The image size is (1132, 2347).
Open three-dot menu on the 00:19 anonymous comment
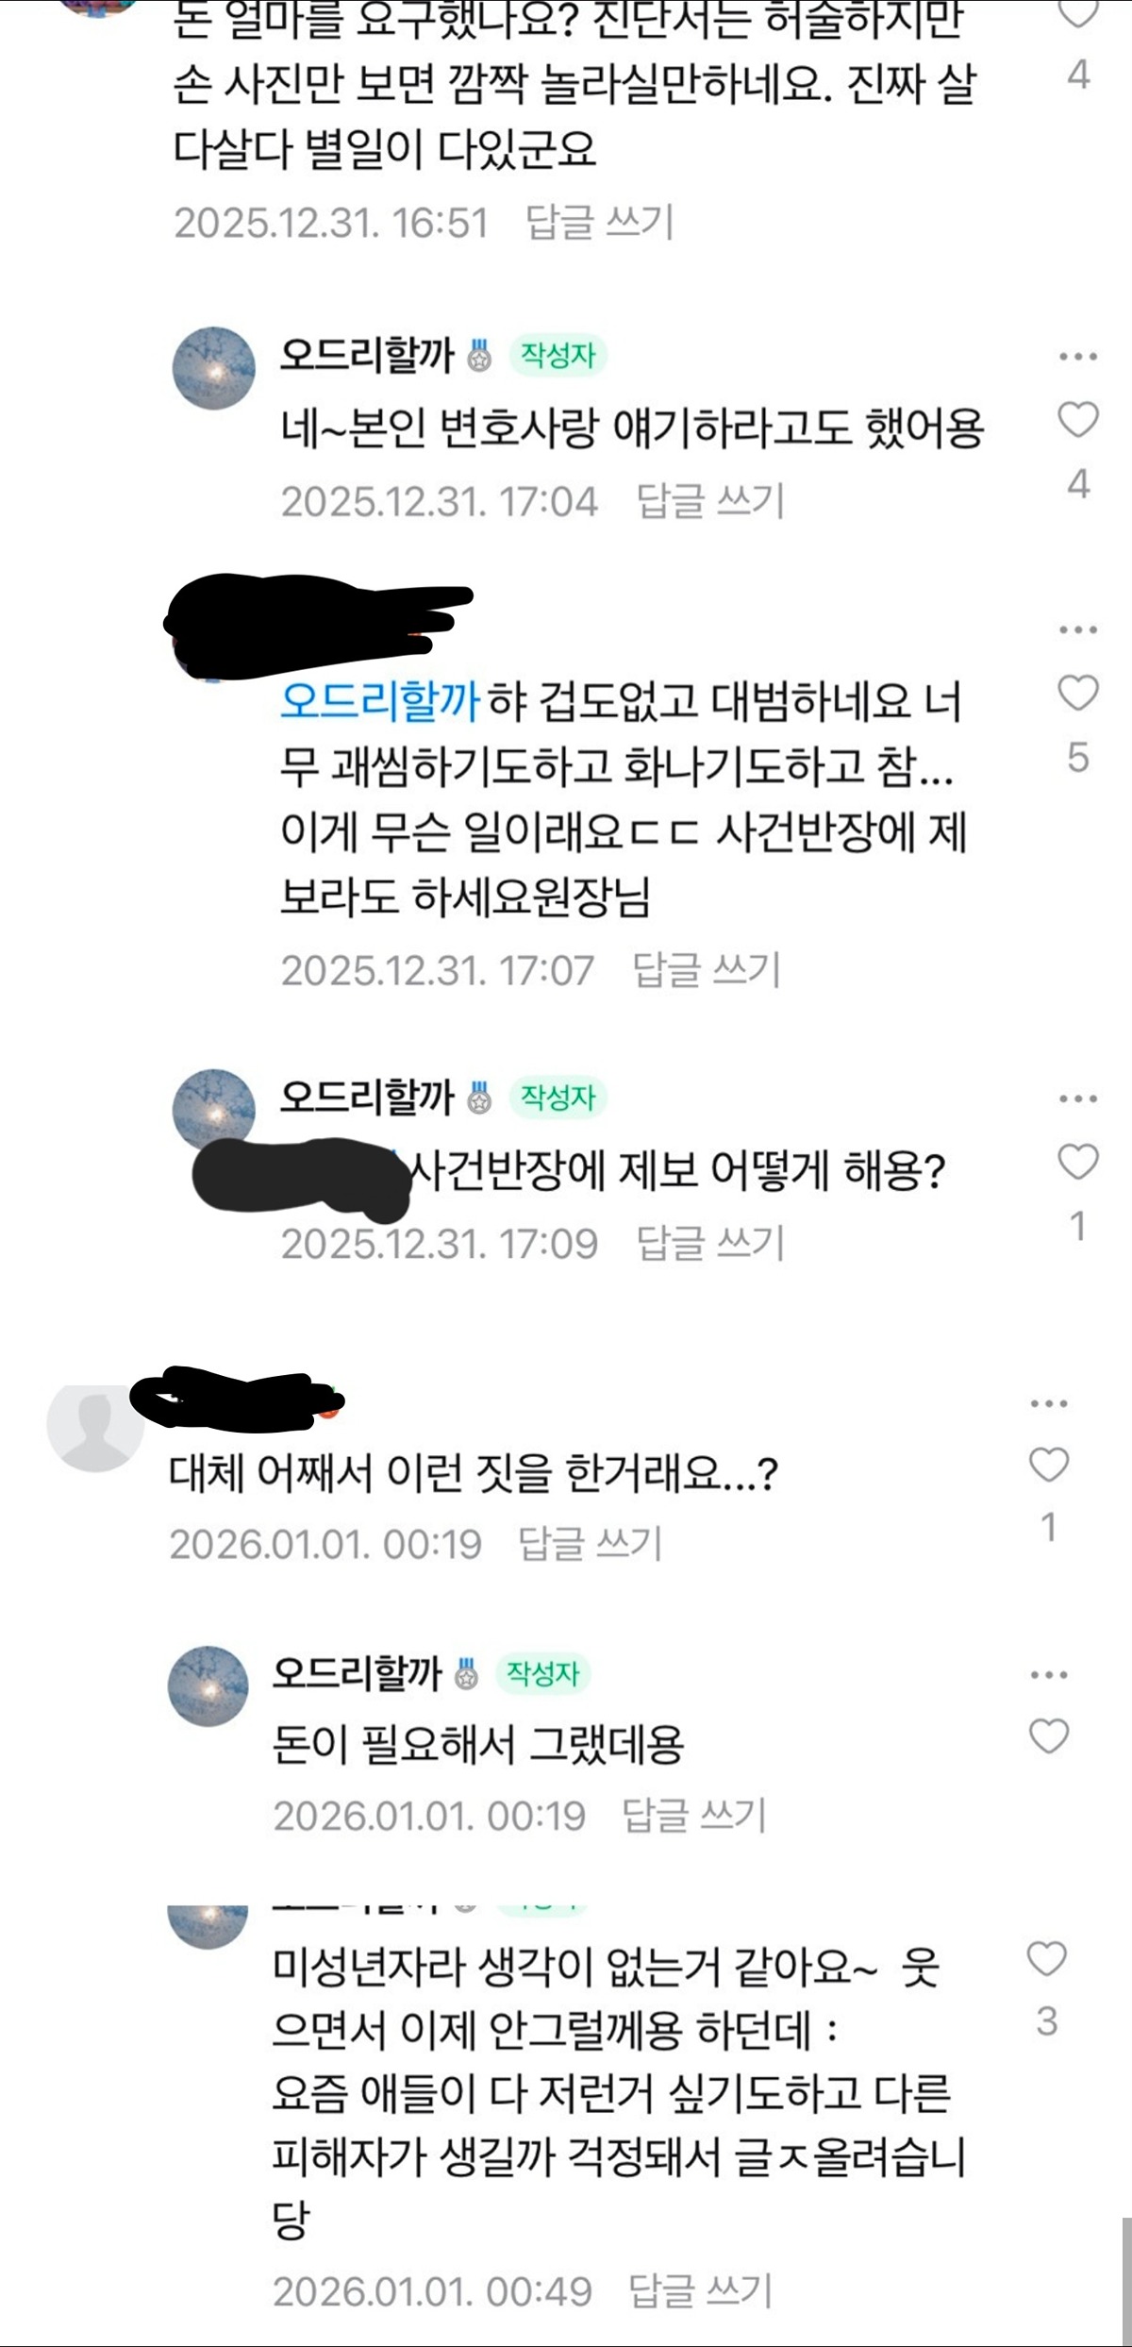[x=1049, y=1403]
